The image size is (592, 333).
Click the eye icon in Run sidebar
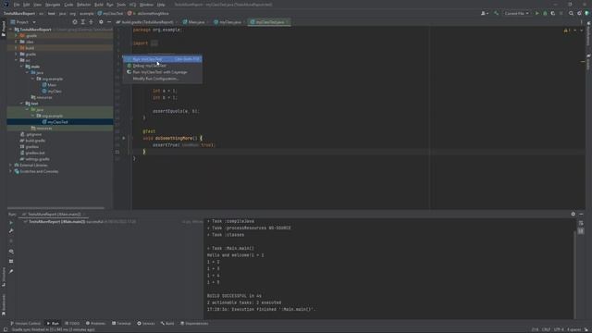point(11,252)
